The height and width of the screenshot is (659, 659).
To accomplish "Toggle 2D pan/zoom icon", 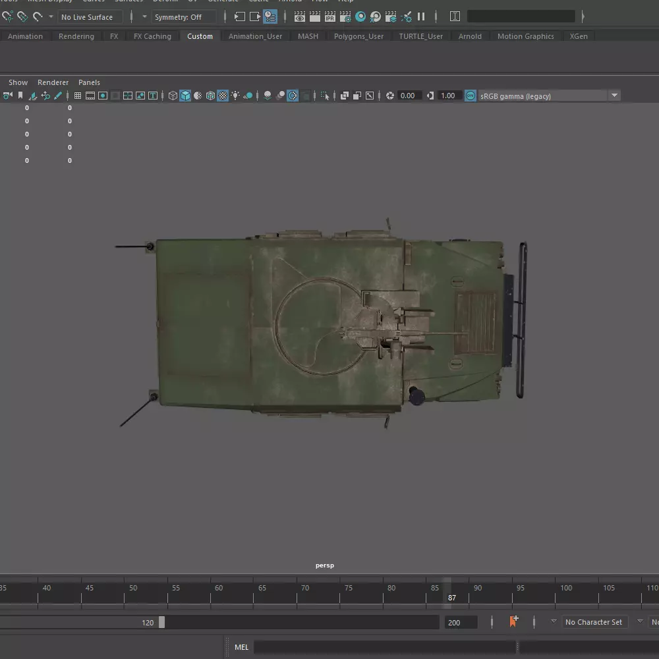I will (x=45, y=96).
